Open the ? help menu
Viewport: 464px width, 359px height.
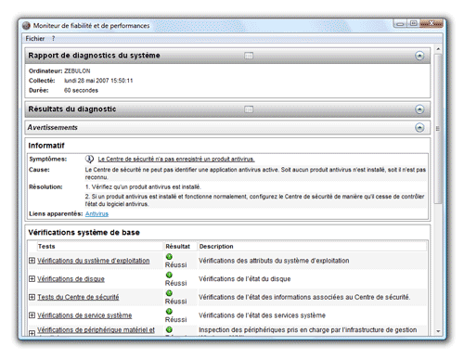pos(53,39)
